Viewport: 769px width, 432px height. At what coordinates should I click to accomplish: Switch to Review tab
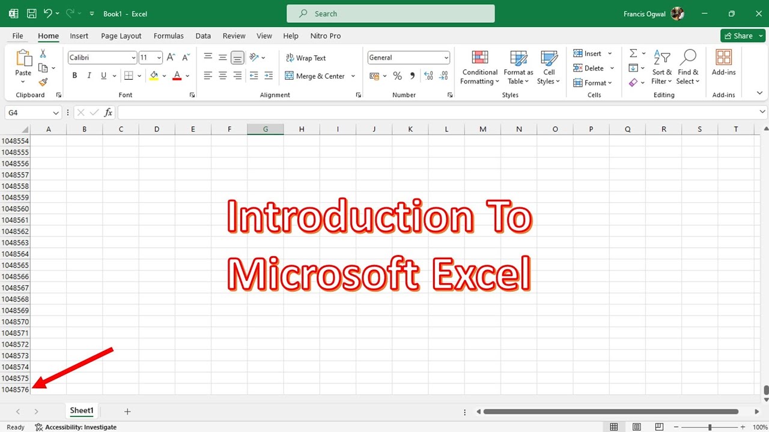(x=234, y=36)
